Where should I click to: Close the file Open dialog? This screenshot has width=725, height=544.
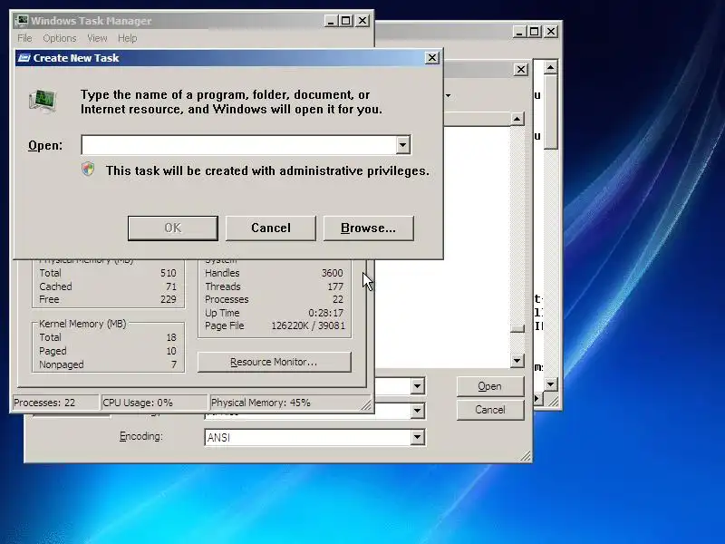521,70
